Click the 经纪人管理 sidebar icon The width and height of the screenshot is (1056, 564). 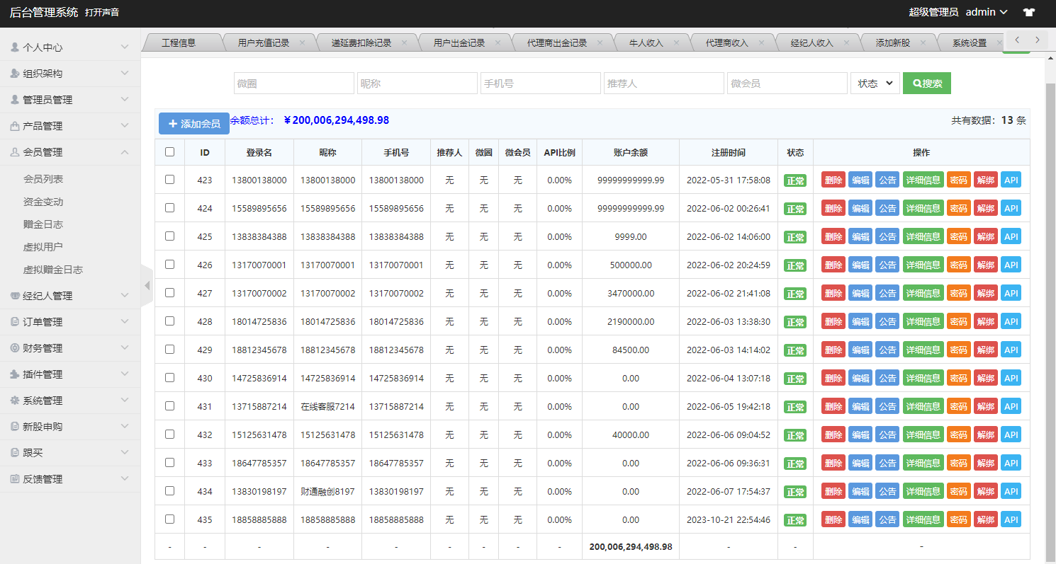point(15,296)
